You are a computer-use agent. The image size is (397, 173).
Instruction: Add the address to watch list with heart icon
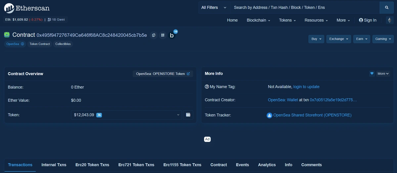tap(372, 74)
